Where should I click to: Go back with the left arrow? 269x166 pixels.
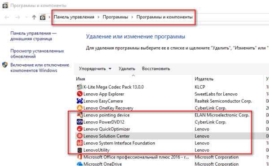click(x=7, y=17)
